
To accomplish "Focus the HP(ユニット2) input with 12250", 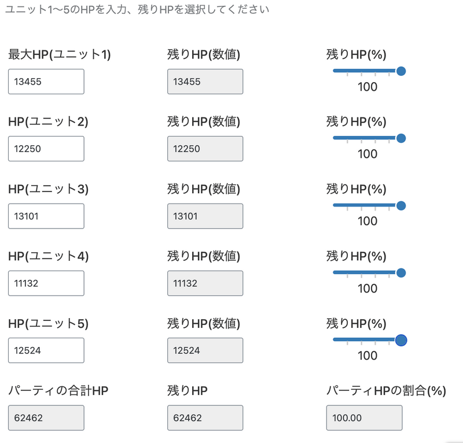I will pyautogui.click(x=46, y=149).
